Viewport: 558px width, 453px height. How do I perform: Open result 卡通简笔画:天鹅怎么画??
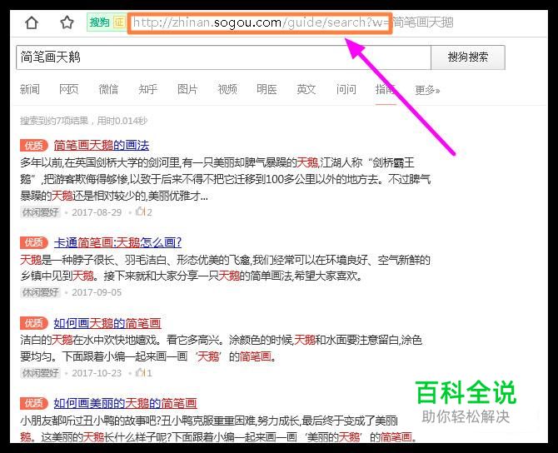117,242
